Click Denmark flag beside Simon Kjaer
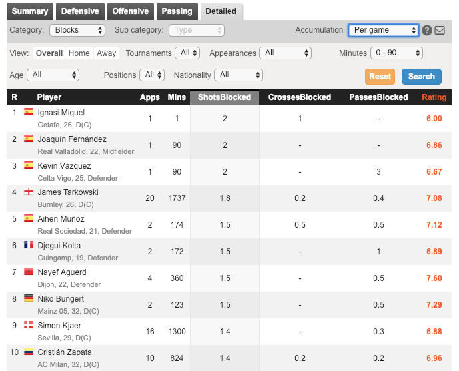The height and width of the screenshot is (371, 459). [x=29, y=325]
